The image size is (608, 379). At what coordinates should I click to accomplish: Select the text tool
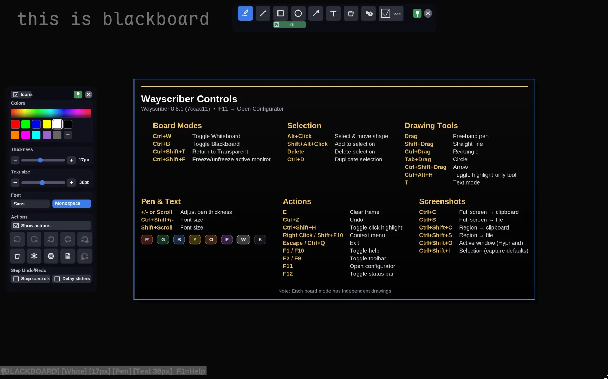tap(333, 13)
